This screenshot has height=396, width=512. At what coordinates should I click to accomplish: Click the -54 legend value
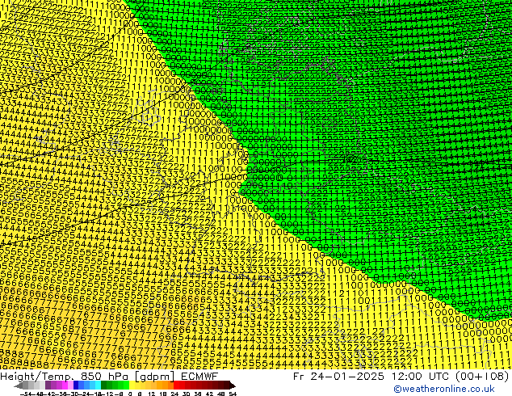[x=26, y=394]
